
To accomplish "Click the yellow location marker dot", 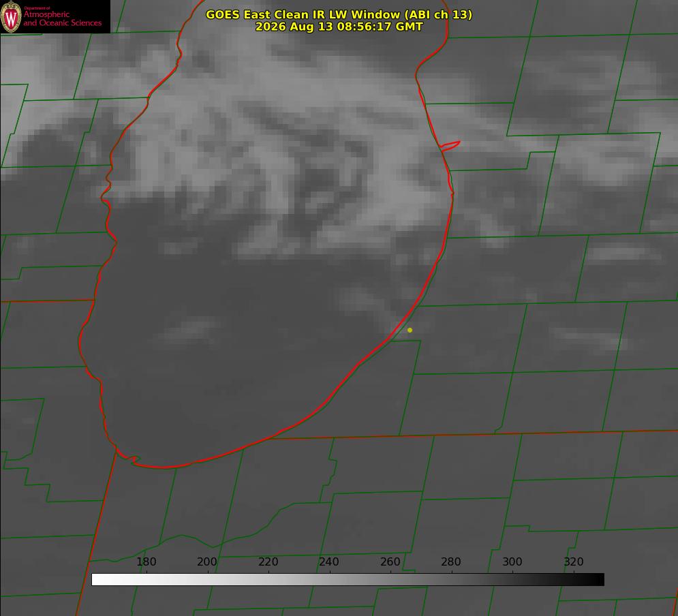I will coord(410,330).
